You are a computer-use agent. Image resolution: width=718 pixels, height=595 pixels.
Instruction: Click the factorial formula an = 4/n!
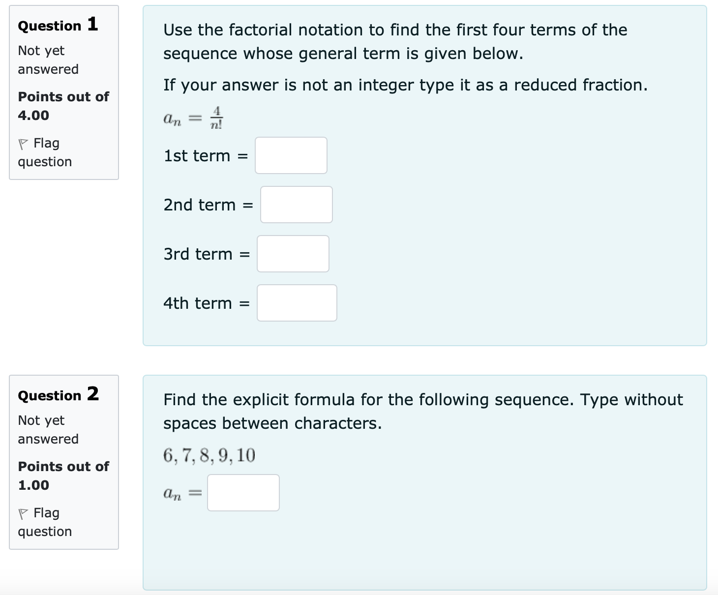pos(192,117)
